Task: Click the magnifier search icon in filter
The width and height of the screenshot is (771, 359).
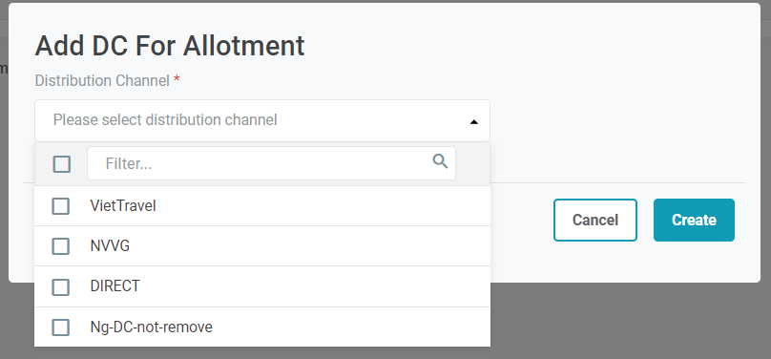Action: click(x=440, y=160)
